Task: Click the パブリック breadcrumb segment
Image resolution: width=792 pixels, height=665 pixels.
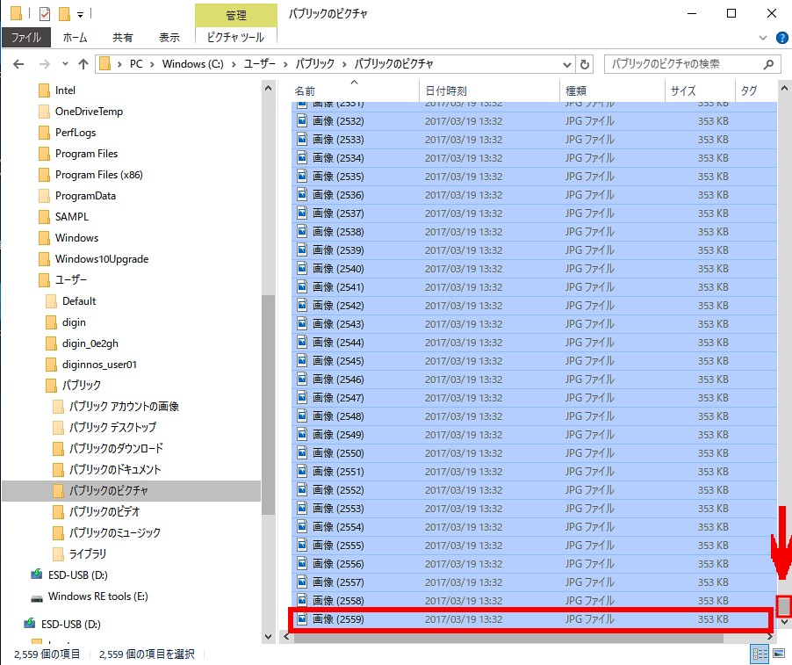Action: 314,64
